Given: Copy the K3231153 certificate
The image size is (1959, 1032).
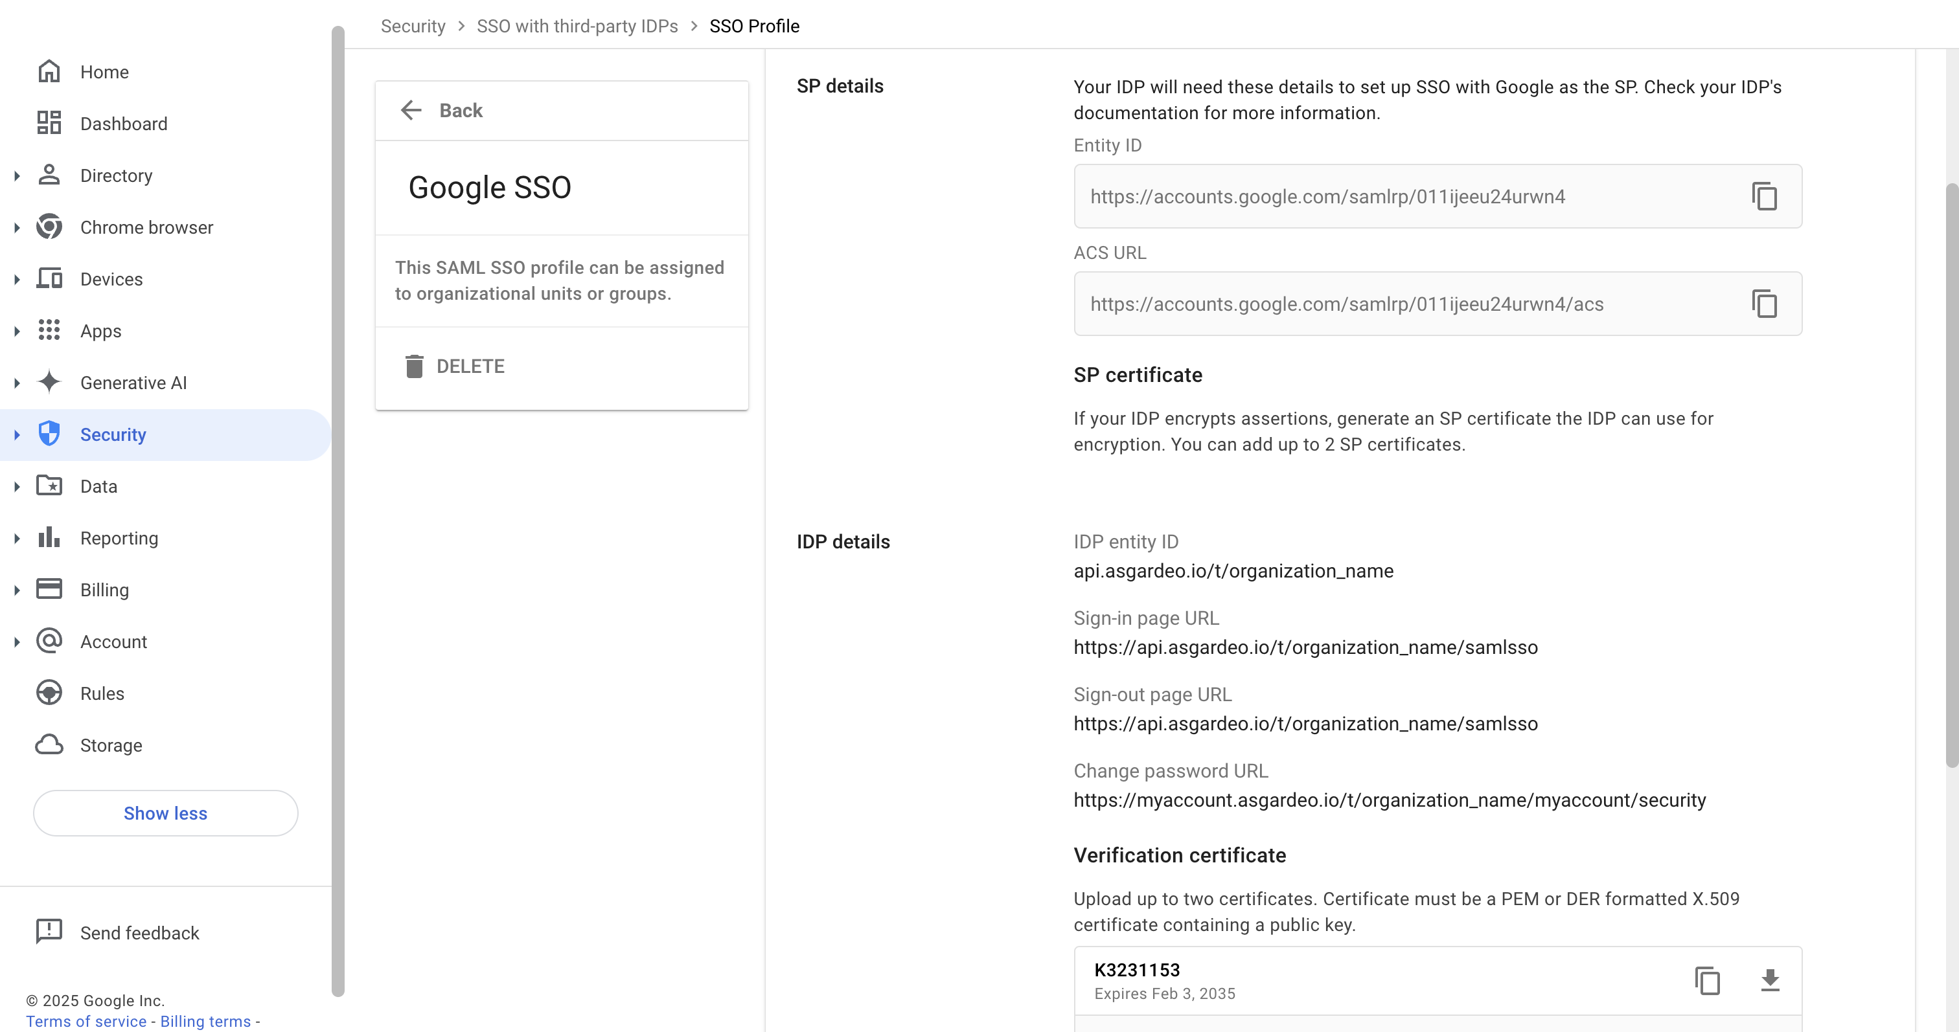Looking at the screenshot, I should (x=1707, y=980).
